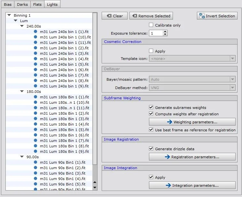Click blue dot of m31 Lum 180s Bin 1 (1).fit
242x197 pixels.
[x=35, y=97]
